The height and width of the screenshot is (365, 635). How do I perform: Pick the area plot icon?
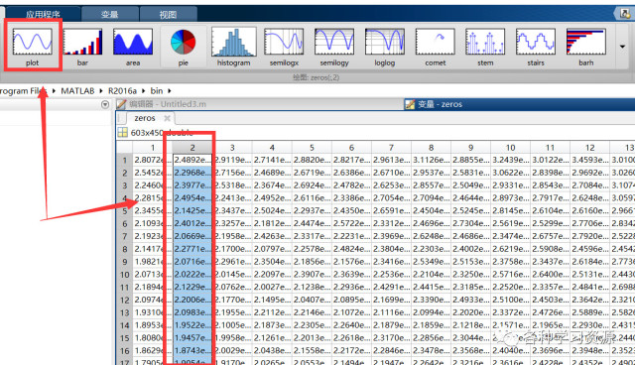coord(133,46)
